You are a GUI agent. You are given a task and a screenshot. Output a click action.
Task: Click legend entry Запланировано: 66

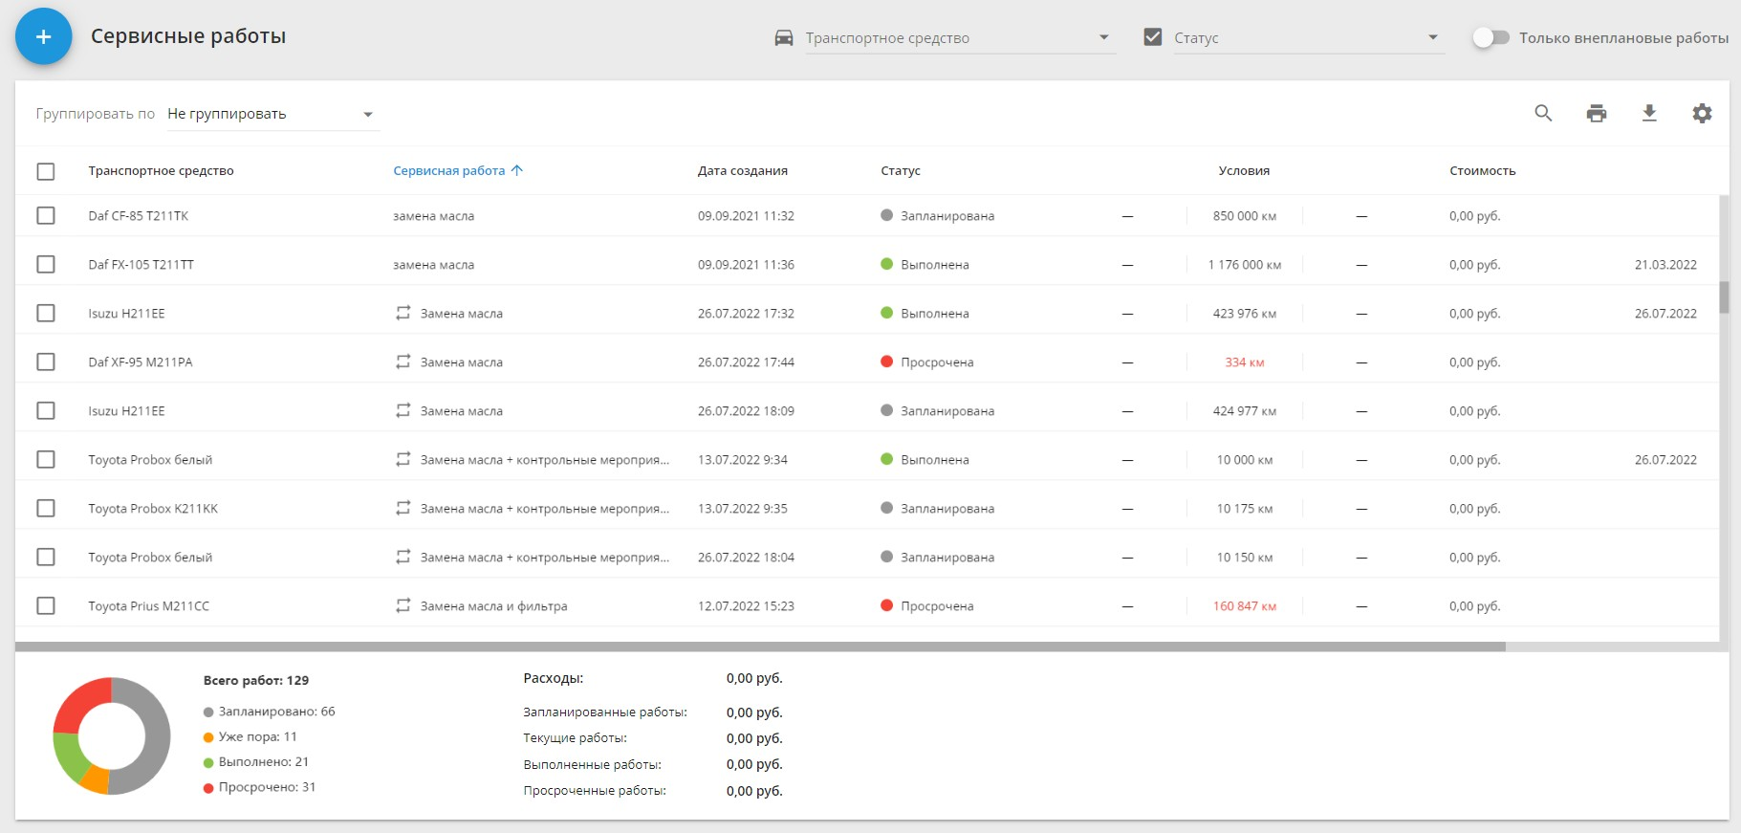pyautogui.click(x=269, y=712)
